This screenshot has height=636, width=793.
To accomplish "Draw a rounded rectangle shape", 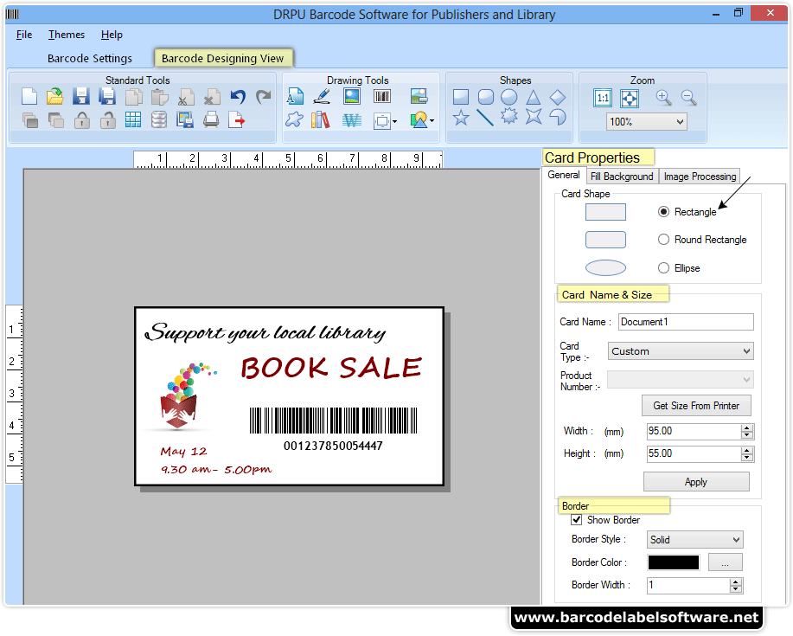I will pos(485,97).
